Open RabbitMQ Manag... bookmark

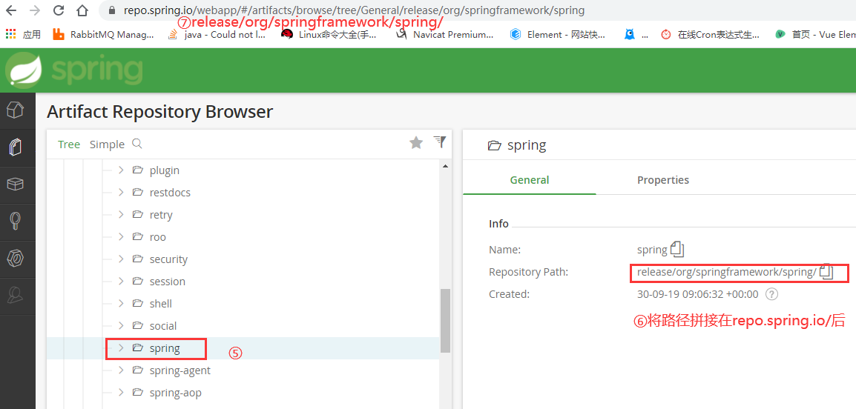click(103, 34)
